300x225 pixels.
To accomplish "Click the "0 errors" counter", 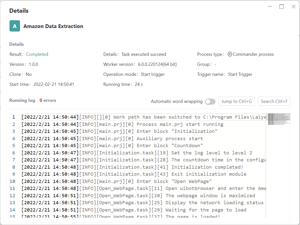I will pos(48,100).
